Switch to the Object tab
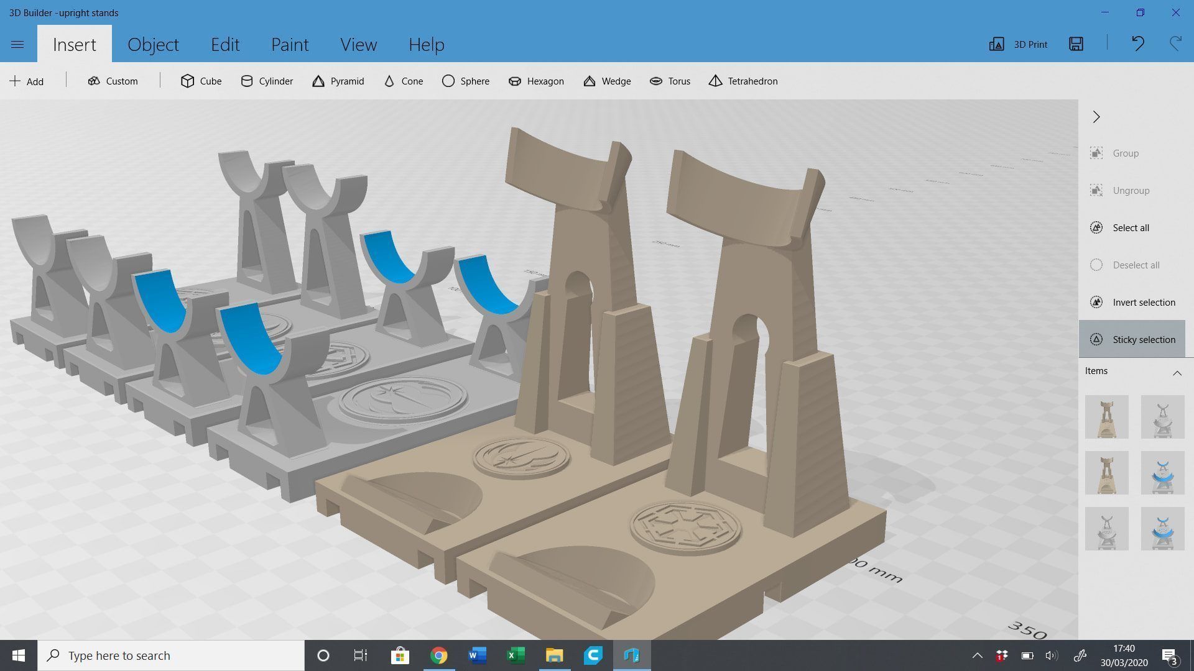The height and width of the screenshot is (671, 1194). point(153,44)
